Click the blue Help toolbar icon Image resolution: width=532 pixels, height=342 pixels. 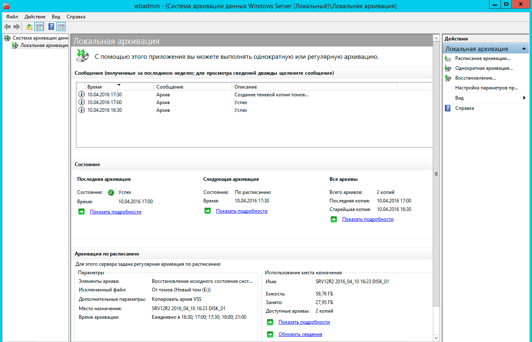pyautogui.click(x=51, y=27)
